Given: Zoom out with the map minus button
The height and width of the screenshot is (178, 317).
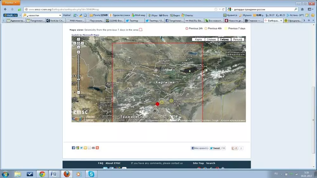Looking at the screenshot, I should pos(78,92).
